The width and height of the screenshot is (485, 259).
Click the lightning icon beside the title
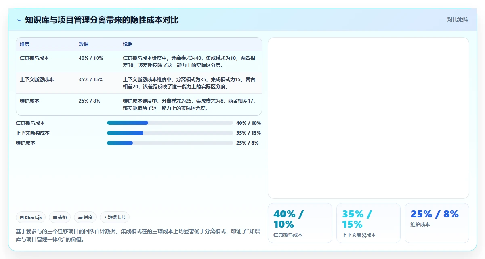coord(19,20)
